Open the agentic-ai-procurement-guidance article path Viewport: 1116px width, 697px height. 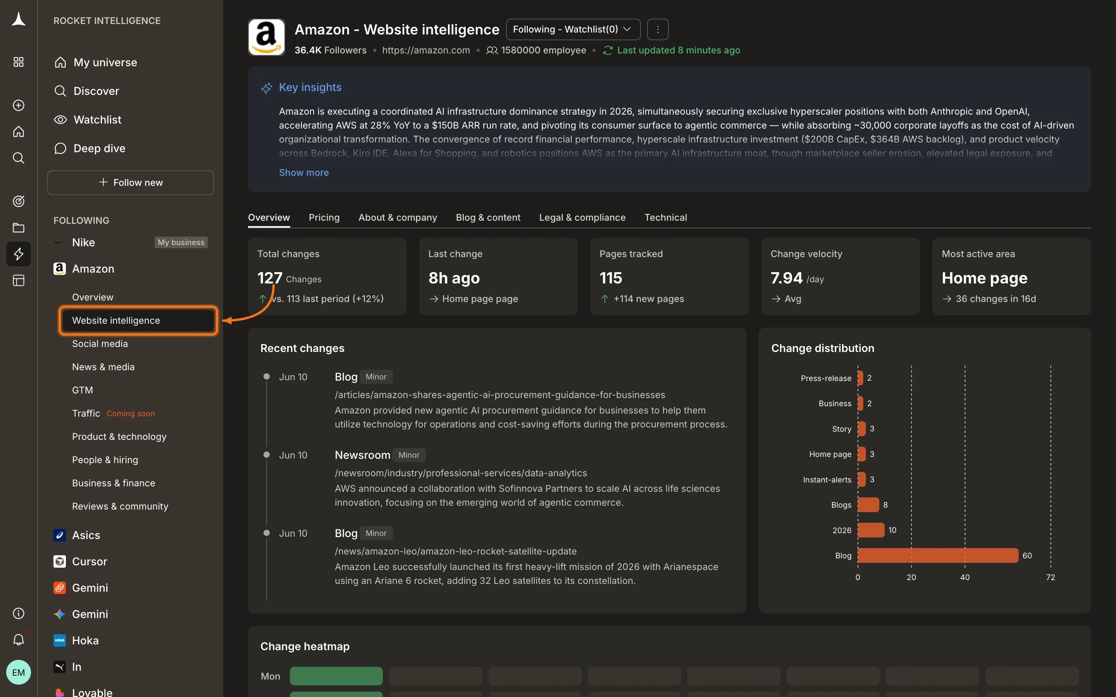click(x=500, y=395)
